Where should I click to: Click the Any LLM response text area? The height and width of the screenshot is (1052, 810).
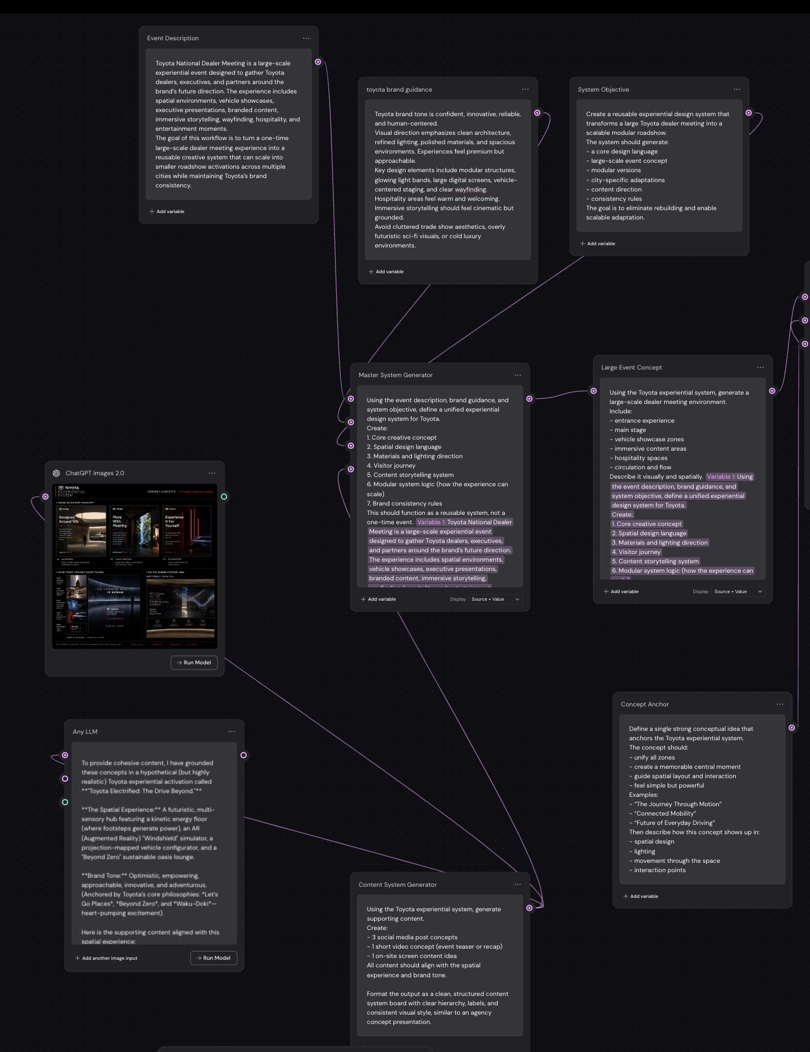(x=154, y=844)
